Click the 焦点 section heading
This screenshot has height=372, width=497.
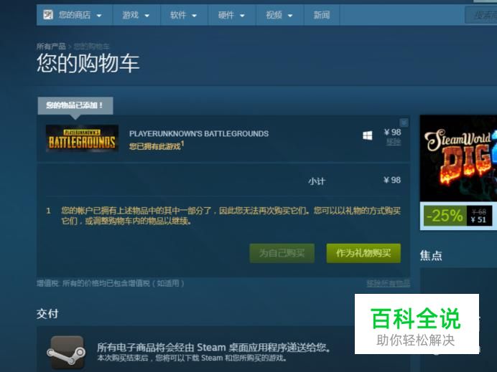pos(431,255)
